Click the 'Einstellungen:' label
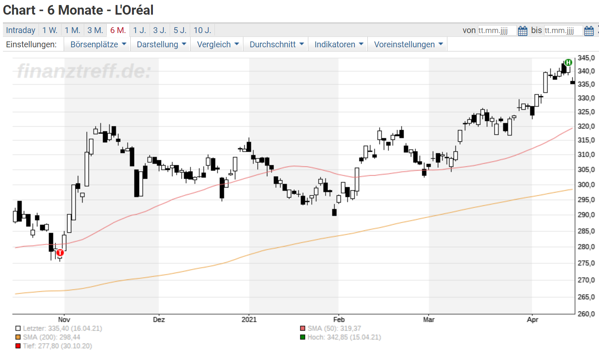The height and width of the screenshot is (354, 599). [31, 44]
